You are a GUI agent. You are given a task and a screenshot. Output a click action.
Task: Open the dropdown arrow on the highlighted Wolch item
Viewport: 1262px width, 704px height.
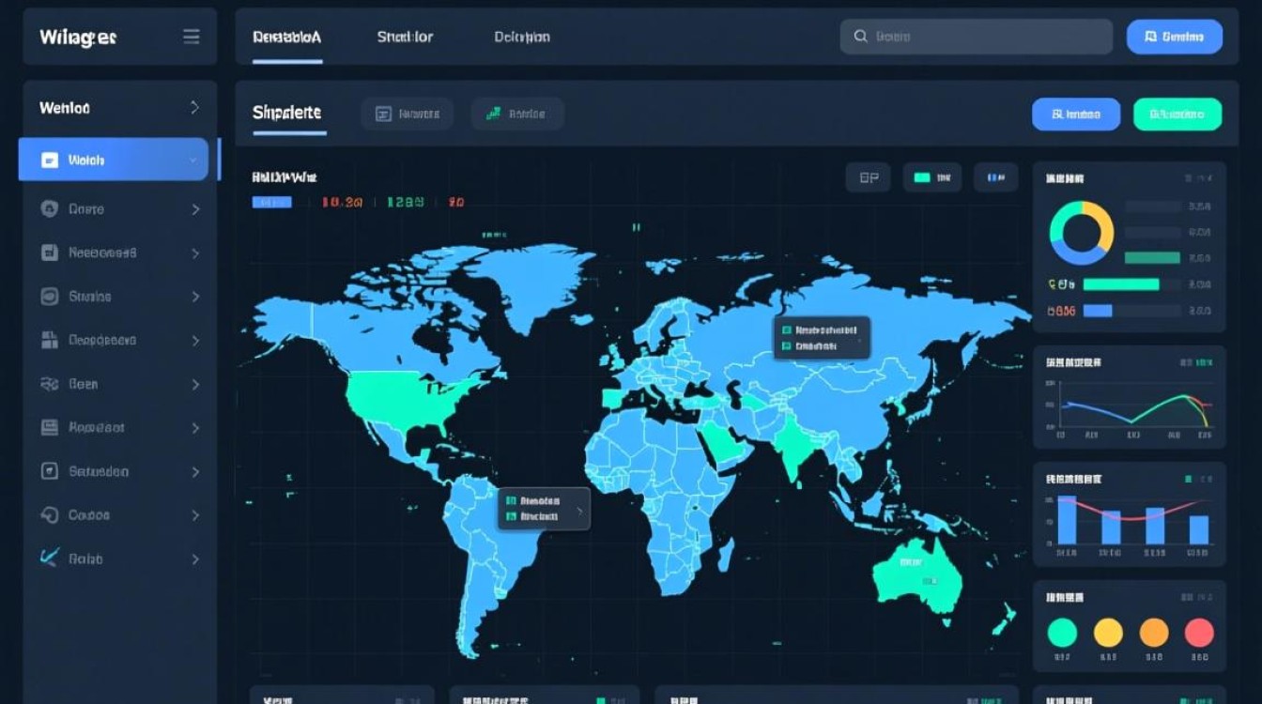[193, 161]
